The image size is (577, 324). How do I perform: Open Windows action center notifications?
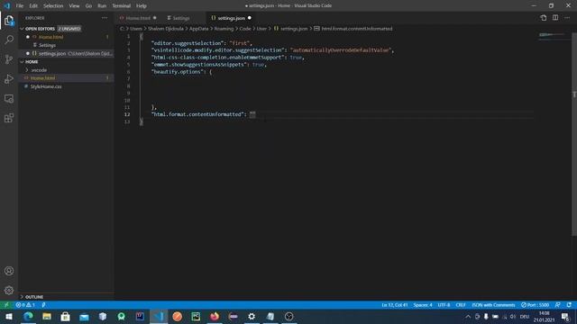click(565, 316)
